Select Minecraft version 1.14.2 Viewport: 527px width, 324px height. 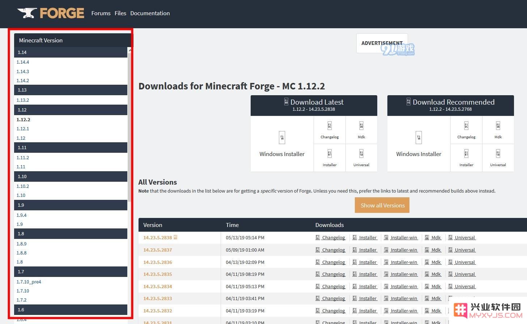coord(23,80)
